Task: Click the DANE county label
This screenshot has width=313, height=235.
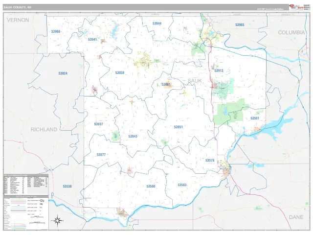Action: tap(296, 217)
